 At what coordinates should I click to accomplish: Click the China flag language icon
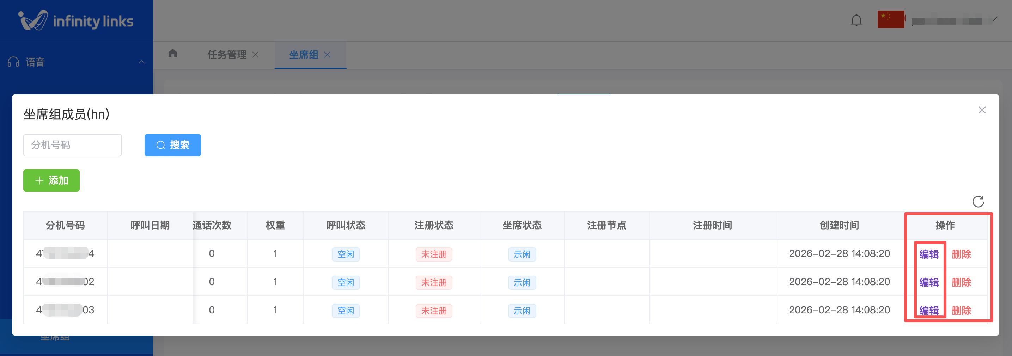click(891, 19)
